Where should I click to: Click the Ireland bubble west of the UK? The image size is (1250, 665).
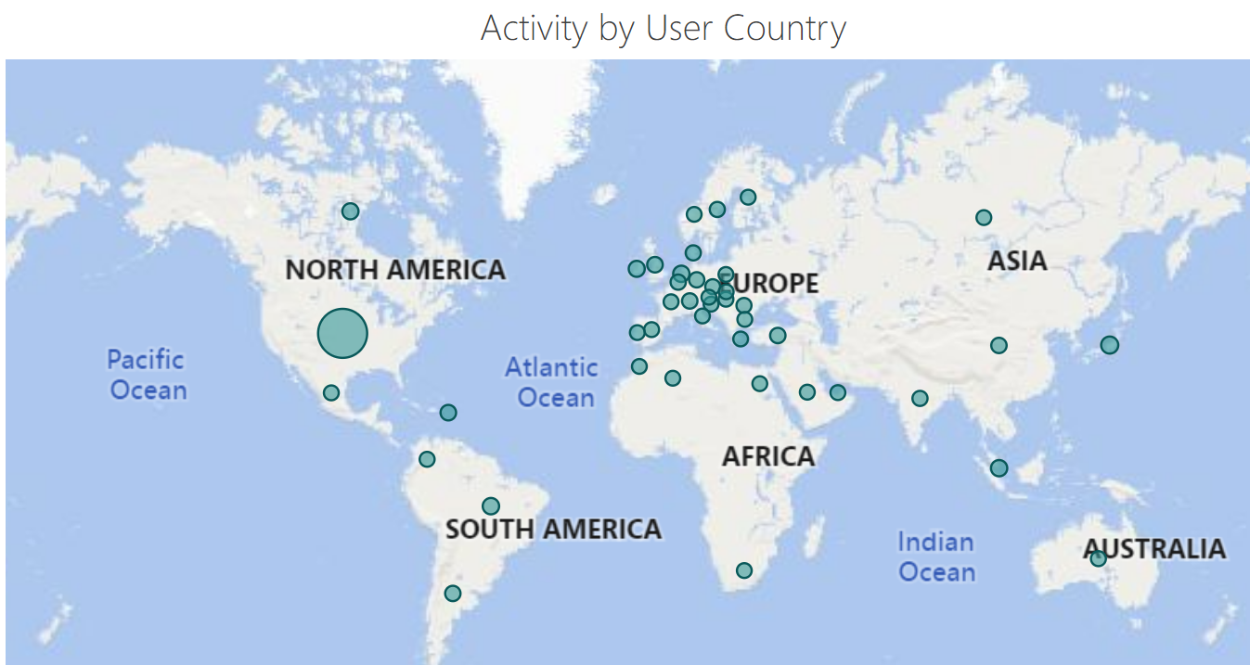coord(637,269)
